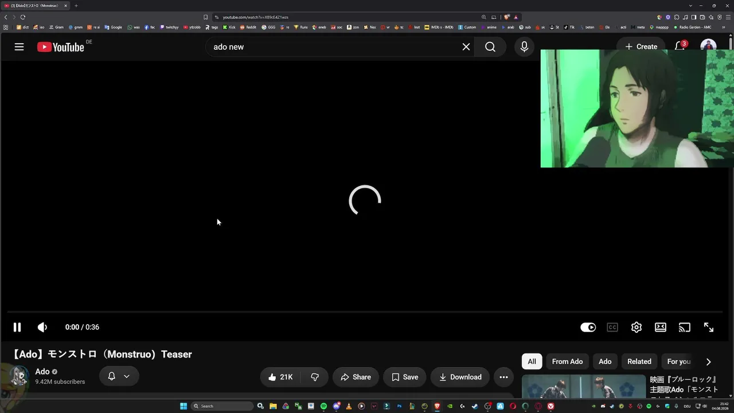Select the Ado filter chip
734x413 pixels.
[x=605, y=361]
